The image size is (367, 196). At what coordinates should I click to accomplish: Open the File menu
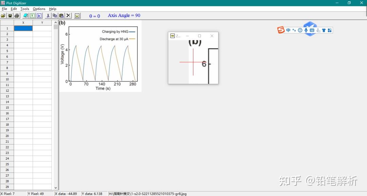tap(4, 9)
